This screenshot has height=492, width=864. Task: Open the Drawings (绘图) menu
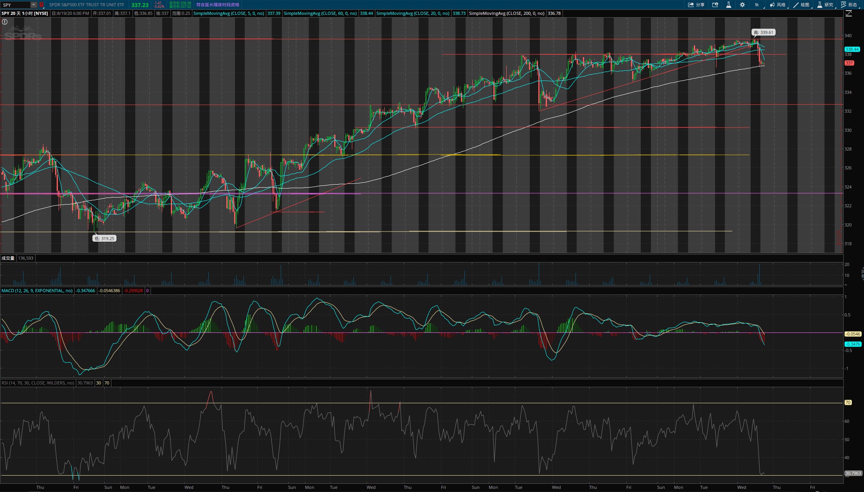tap(801, 5)
